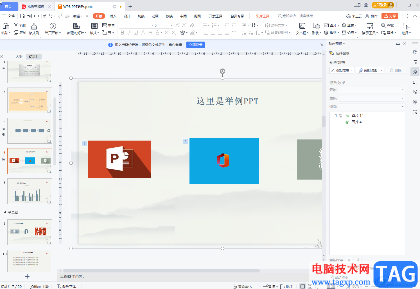Switch to reading view in status bar
The image size is (420, 289).
point(317,286)
